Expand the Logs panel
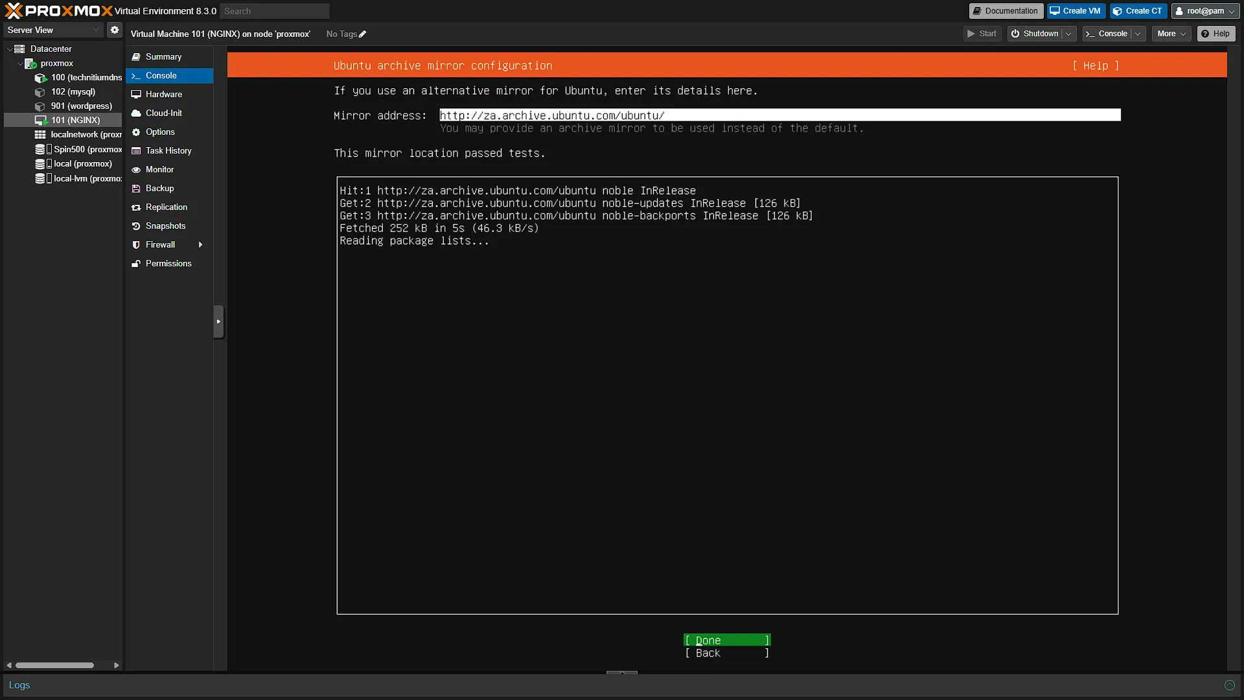The height and width of the screenshot is (700, 1244). click(x=19, y=685)
